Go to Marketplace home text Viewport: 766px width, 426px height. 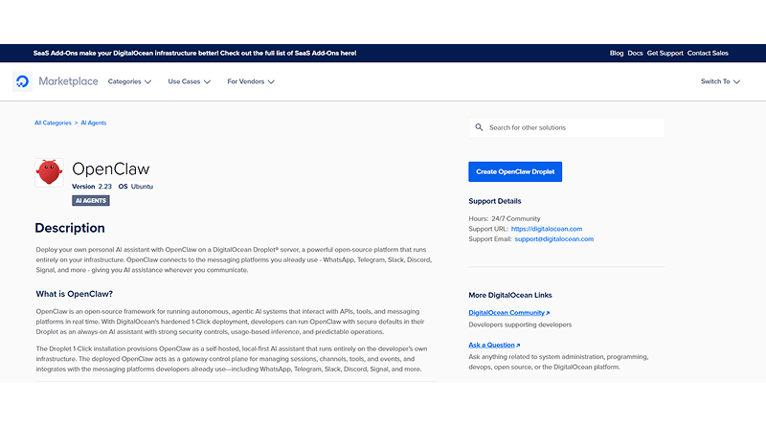point(68,81)
